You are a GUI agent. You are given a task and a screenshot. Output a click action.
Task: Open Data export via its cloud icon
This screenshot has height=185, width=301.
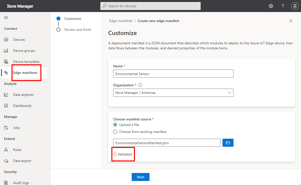[x=6, y=160]
